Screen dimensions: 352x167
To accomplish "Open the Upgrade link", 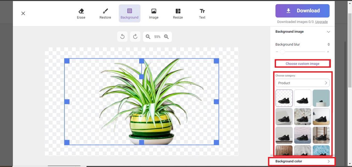I will click(321, 22).
